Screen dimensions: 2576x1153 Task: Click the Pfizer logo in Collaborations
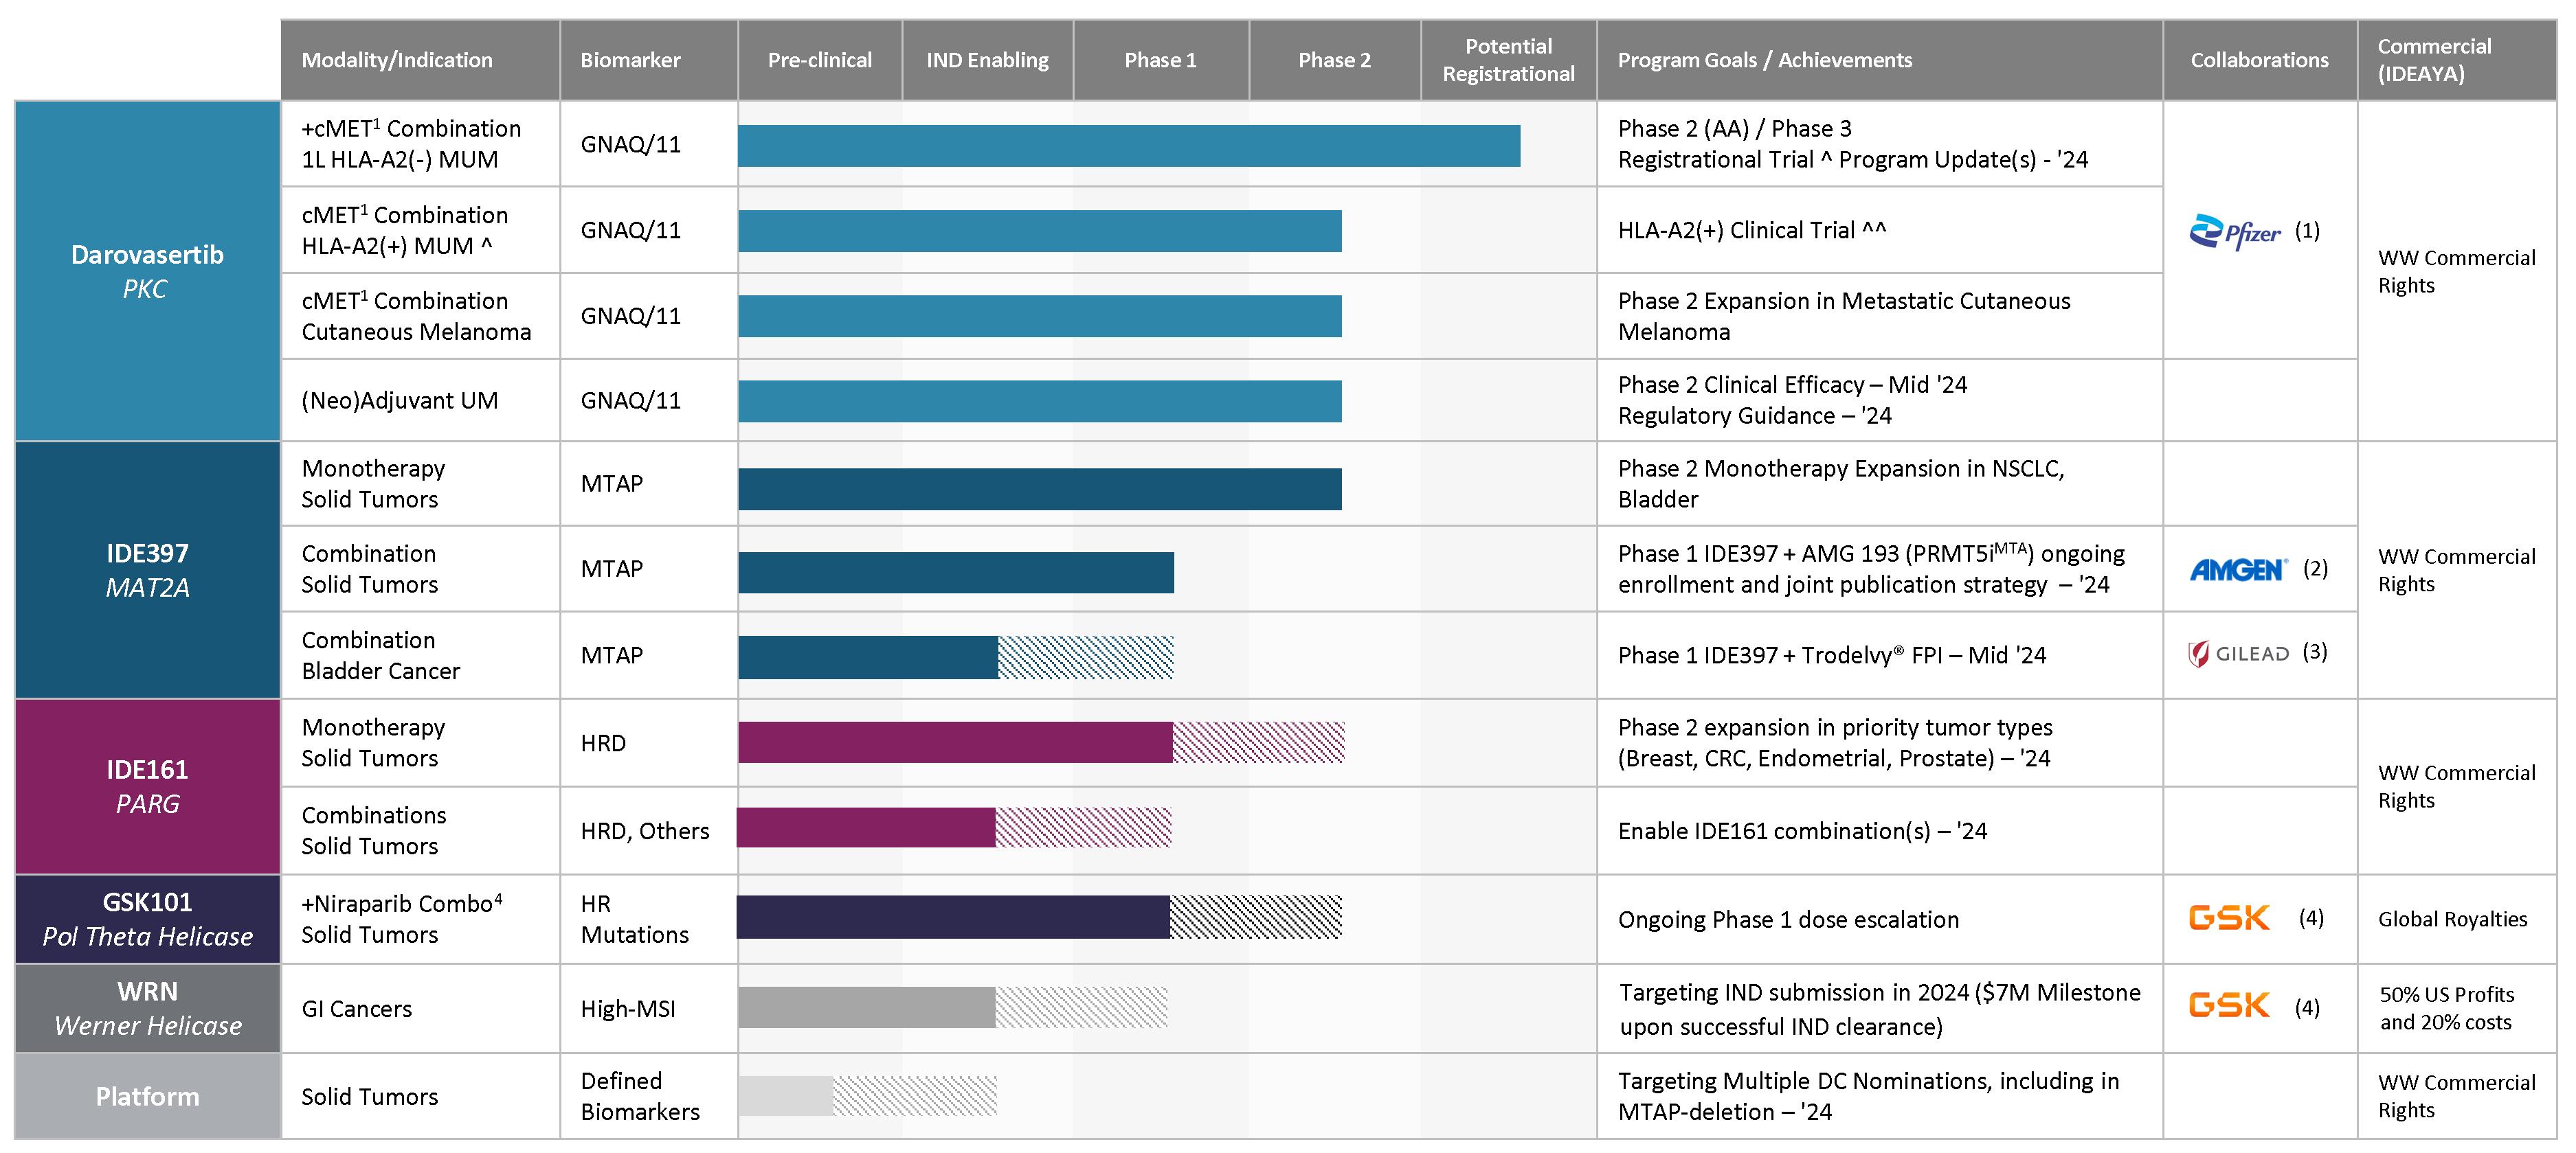(2235, 232)
